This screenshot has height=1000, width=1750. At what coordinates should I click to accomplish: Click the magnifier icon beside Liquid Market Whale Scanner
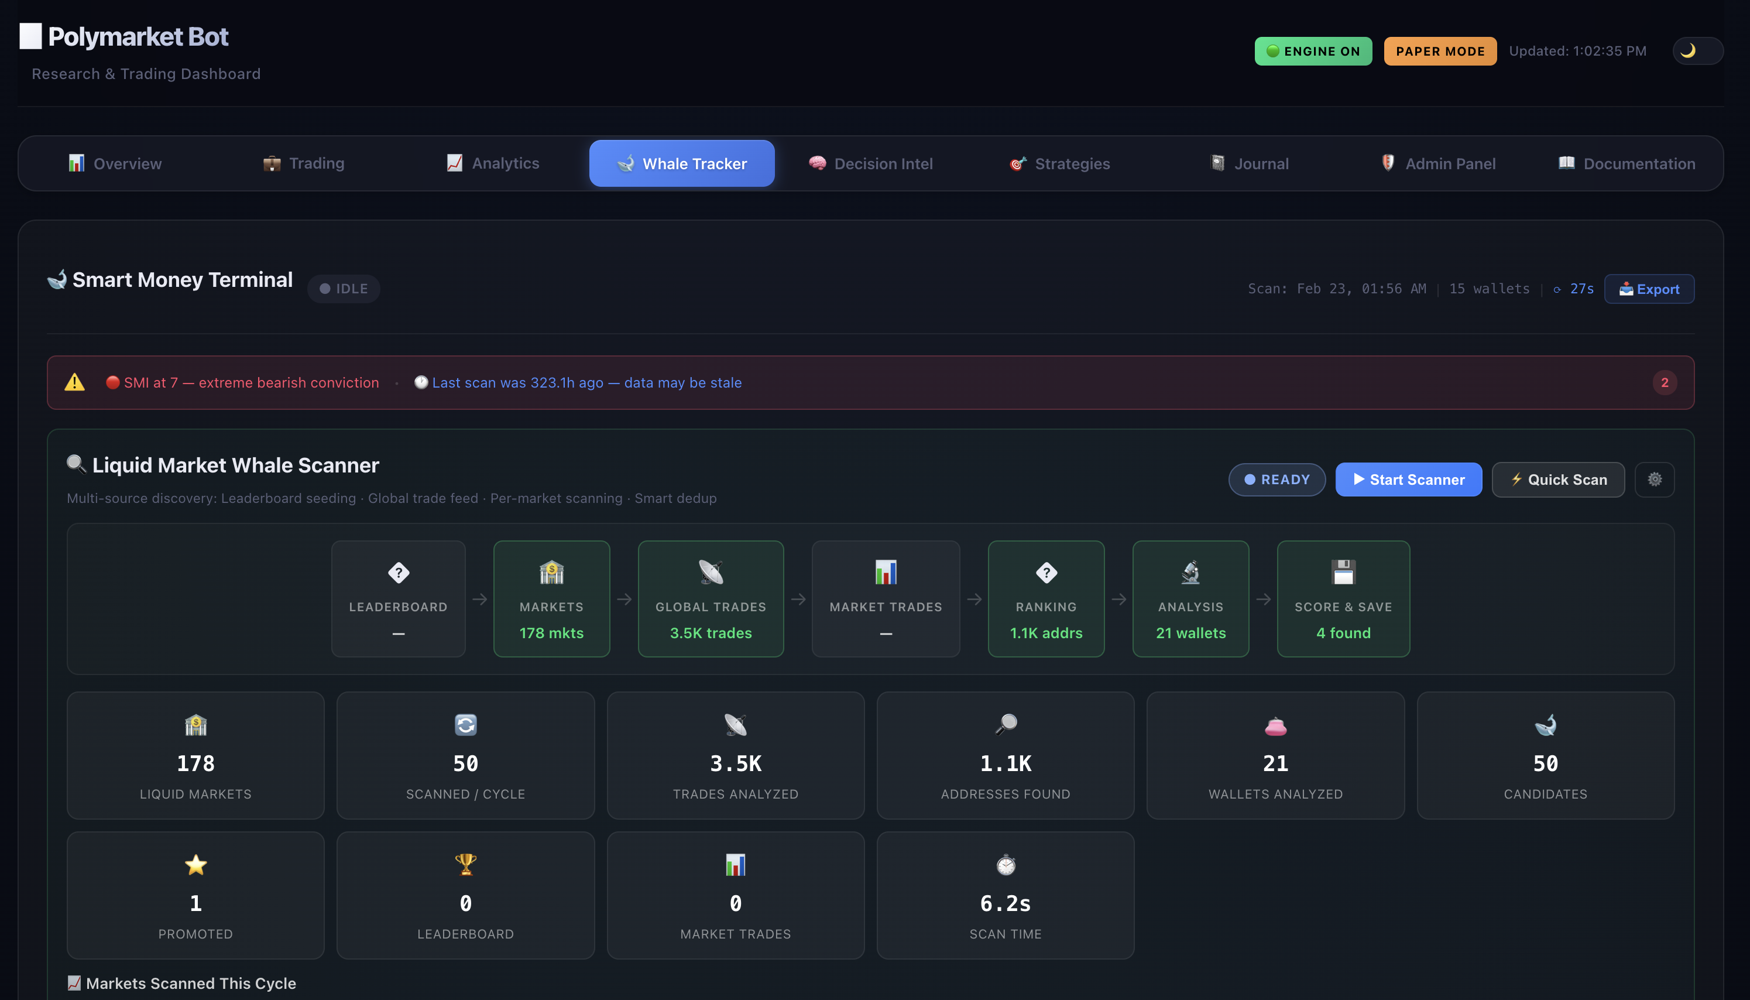pos(76,464)
